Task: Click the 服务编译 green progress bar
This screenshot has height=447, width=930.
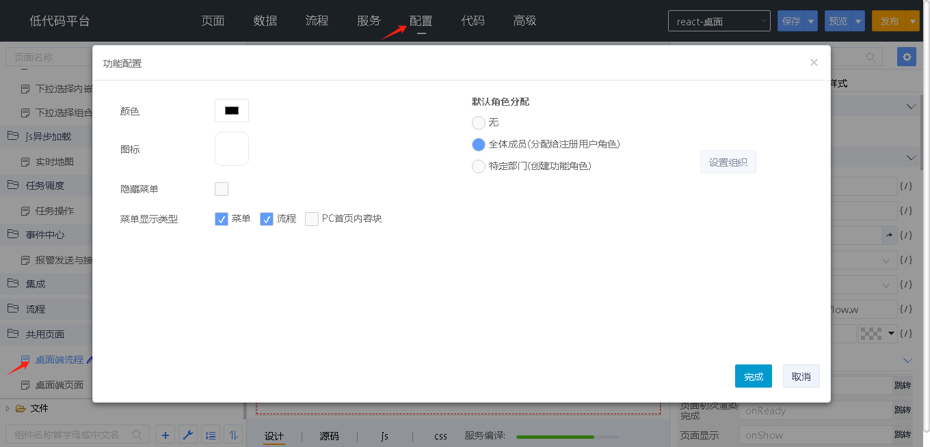Action: click(x=567, y=437)
